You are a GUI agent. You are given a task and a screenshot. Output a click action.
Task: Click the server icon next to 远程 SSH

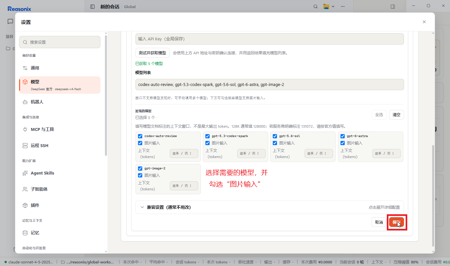click(25, 145)
